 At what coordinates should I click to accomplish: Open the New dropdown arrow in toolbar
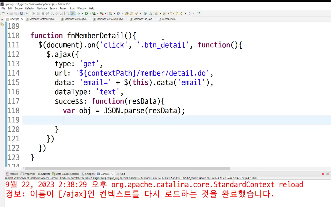coord(7,13)
